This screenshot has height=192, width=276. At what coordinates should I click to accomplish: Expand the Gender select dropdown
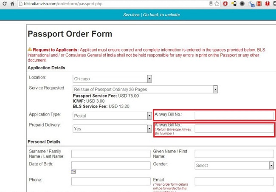(x=234, y=165)
